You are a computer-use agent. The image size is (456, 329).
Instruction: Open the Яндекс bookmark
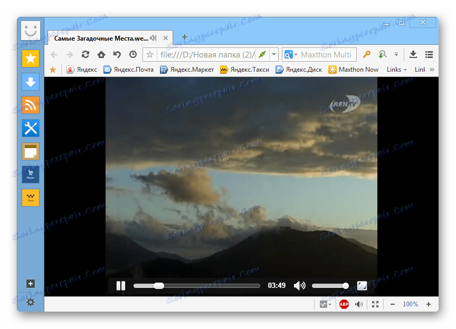(82, 70)
